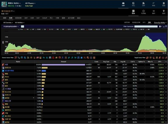The height and width of the screenshot is (124, 168).
Task: Click the ability icon in the 0.43% row
Action: (x=3, y=110)
